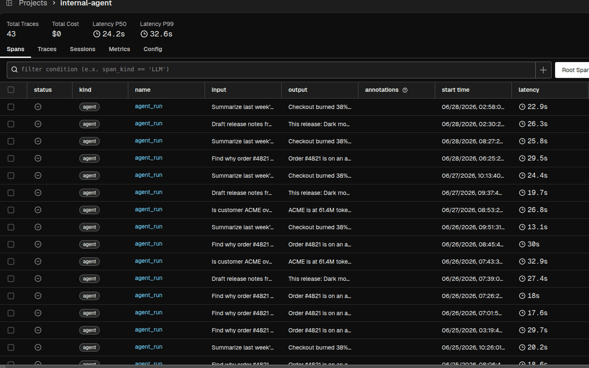Image resolution: width=589 pixels, height=368 pixels.
Task: Toggle the sidebar panel icon beside Projects
Action: pyautogui.click(x=10, y=3)
